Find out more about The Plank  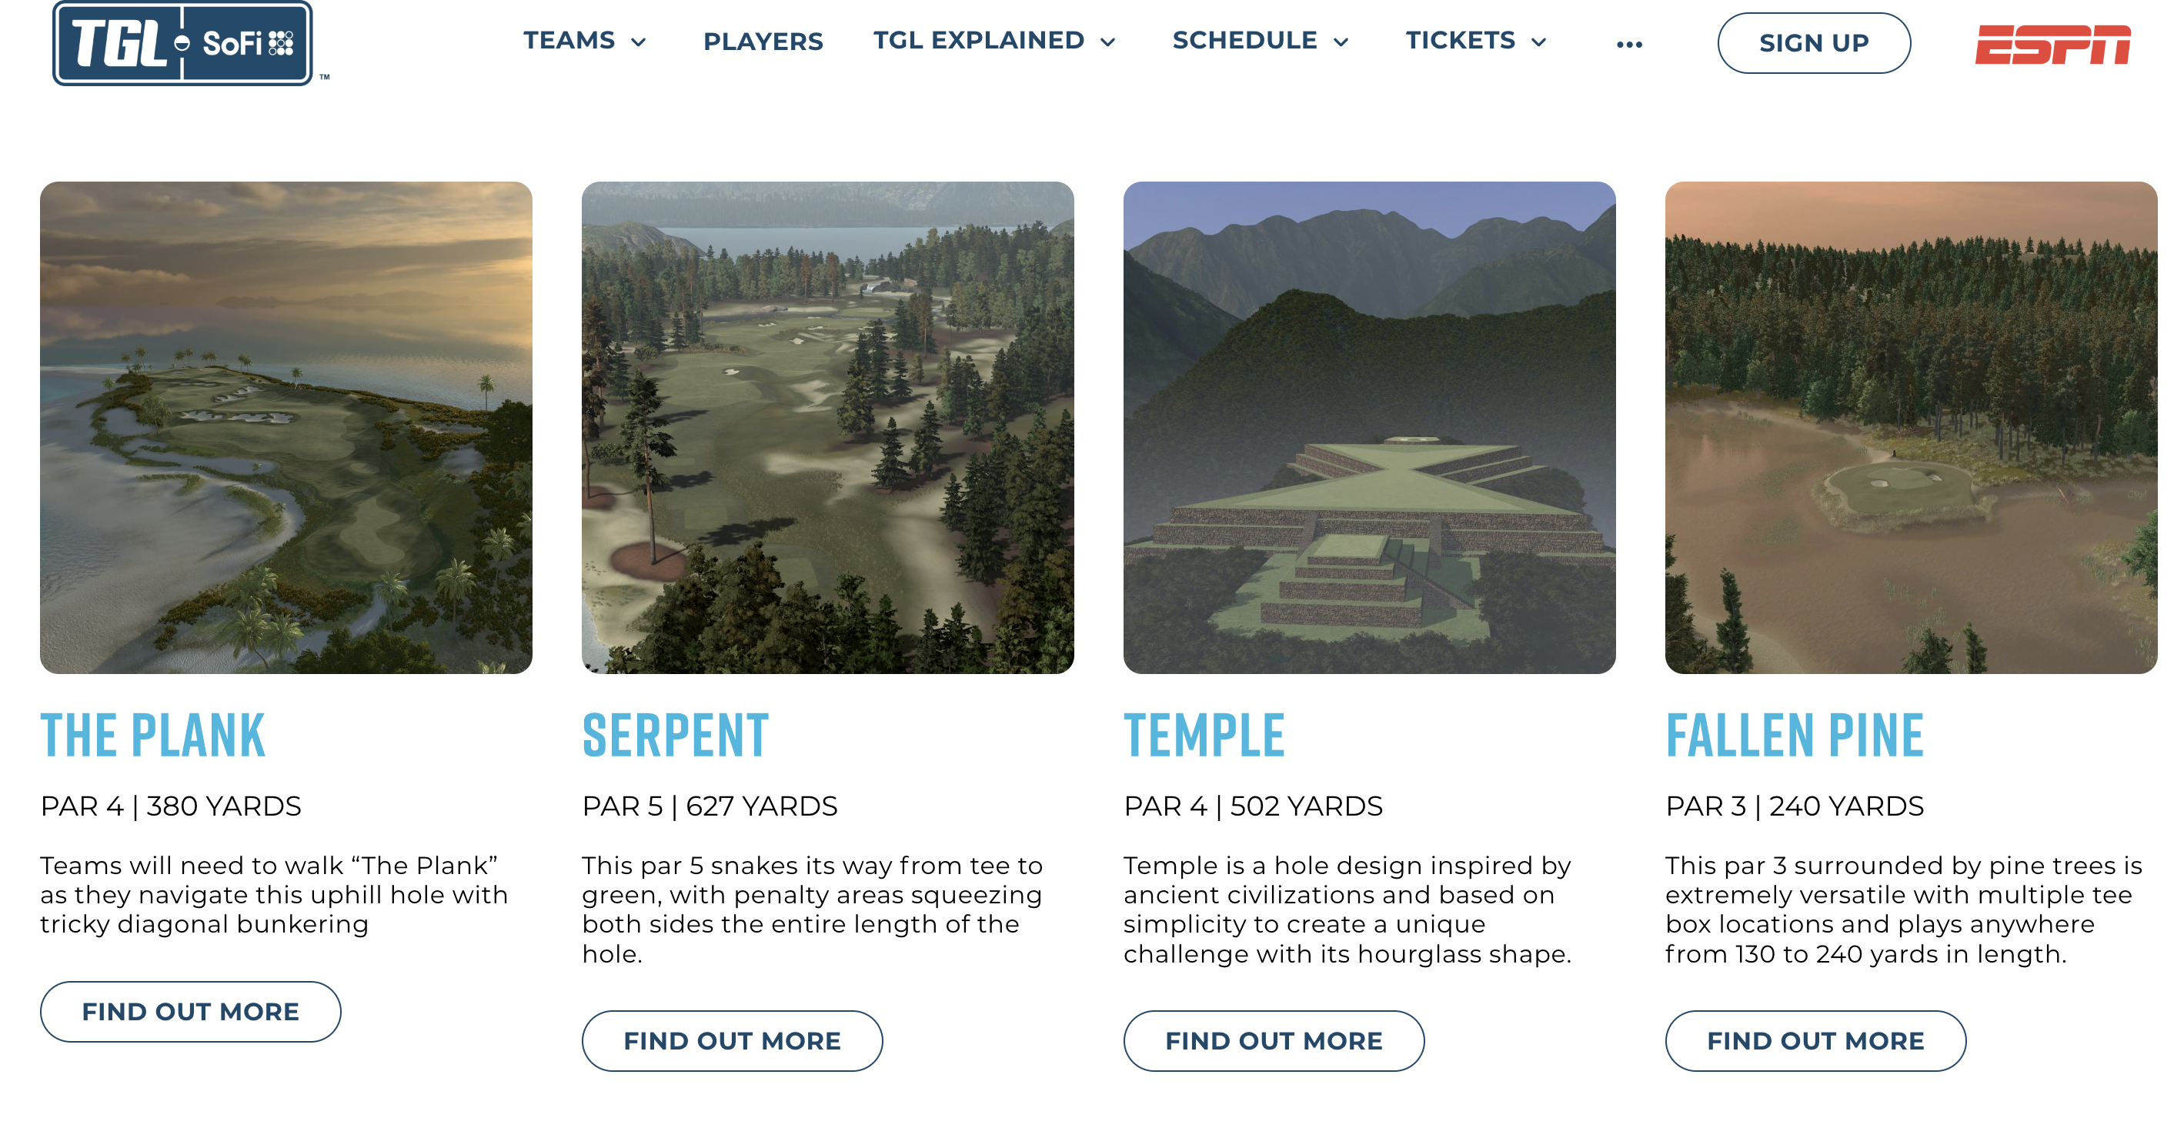click(x=190, y=1012)
